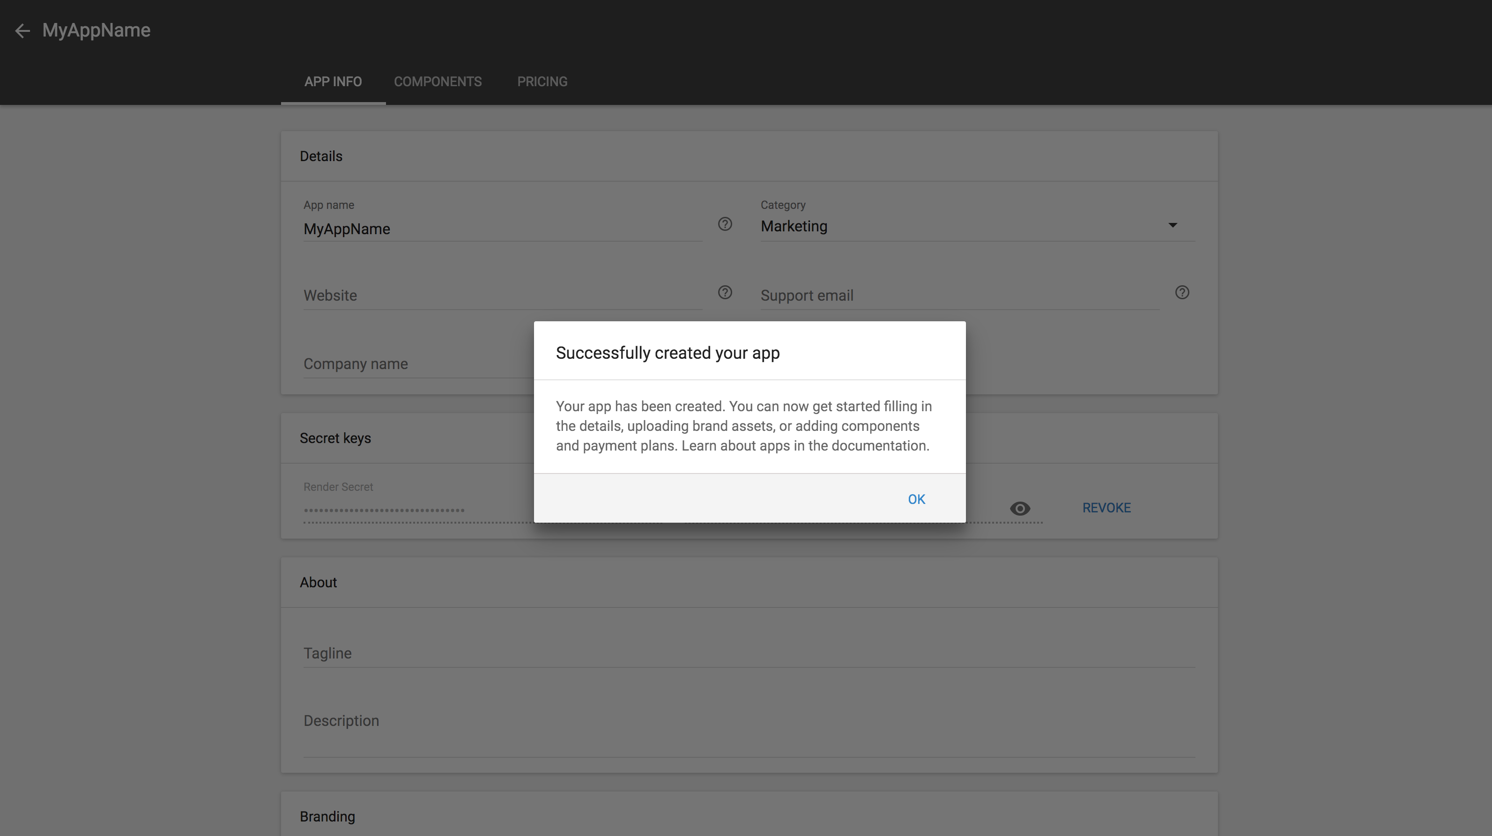This screenshot has width=1492, height=836.
Task: Click the help icon next to App name
Action: tap(725, 224)
